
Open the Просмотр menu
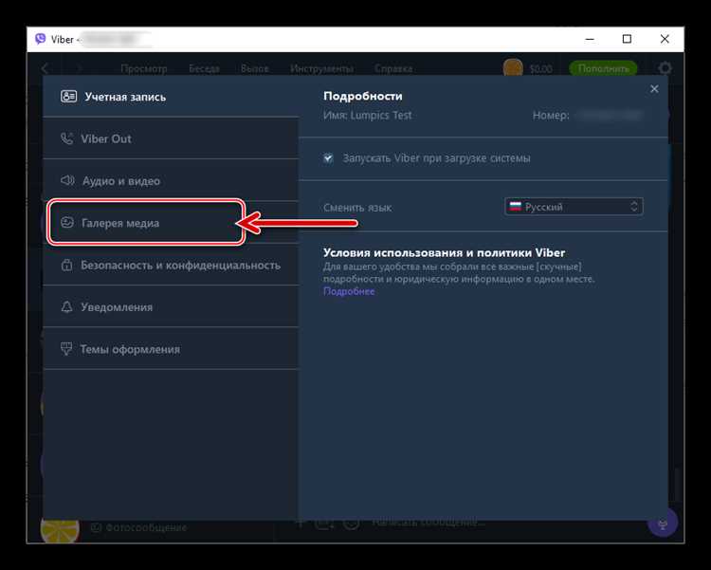[x=144, y=68]
